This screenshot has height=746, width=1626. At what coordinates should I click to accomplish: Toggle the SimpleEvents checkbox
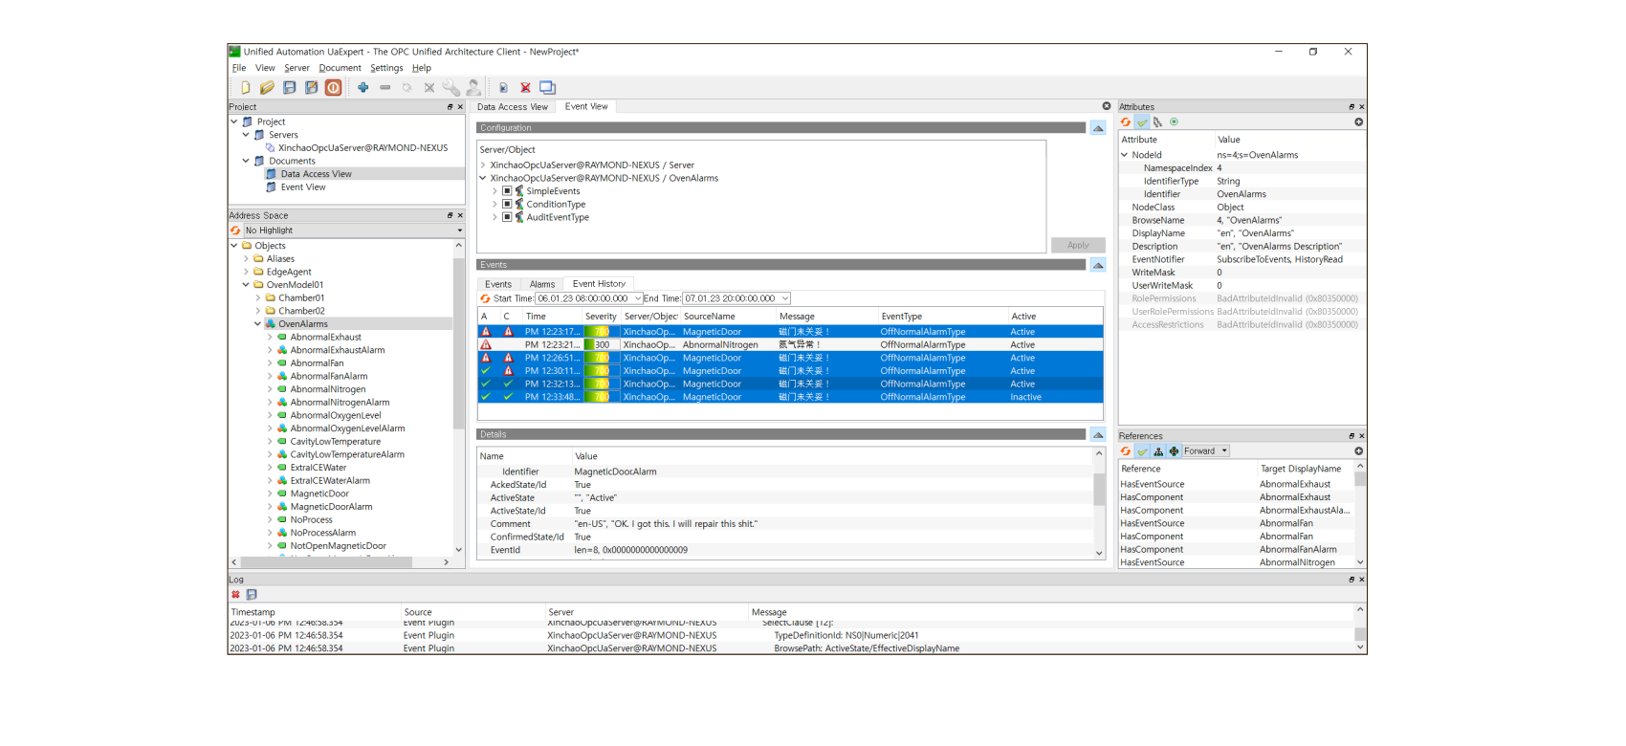507,191
